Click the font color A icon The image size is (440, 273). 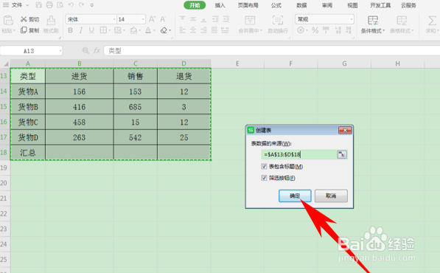click(148, 30)
